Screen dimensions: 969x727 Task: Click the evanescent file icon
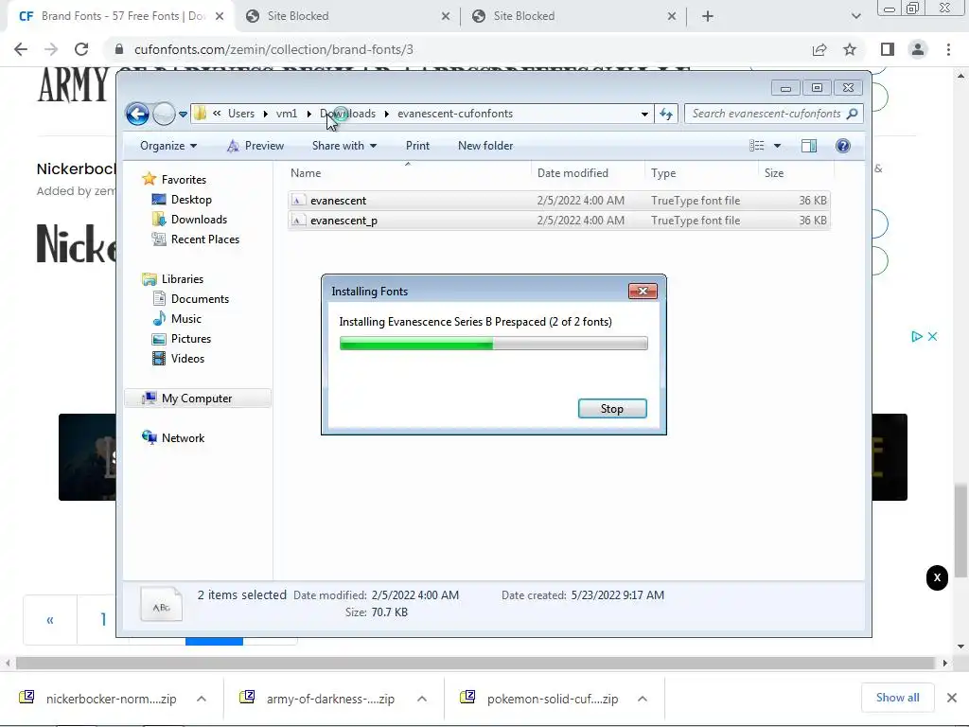pos(298,201)
